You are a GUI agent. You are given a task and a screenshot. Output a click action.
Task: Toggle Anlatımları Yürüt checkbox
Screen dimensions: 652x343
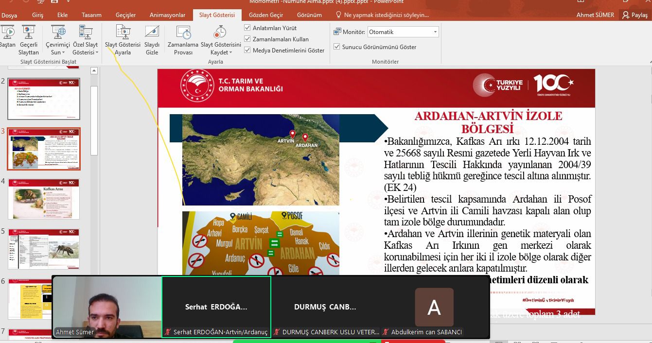click(x=247, y=28)
